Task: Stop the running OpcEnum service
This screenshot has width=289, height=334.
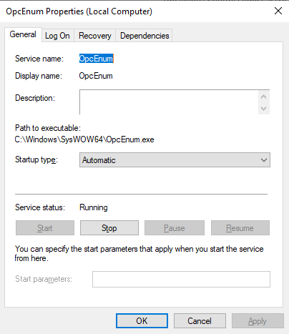Action: pyautogui.click(x=109, y=228)
